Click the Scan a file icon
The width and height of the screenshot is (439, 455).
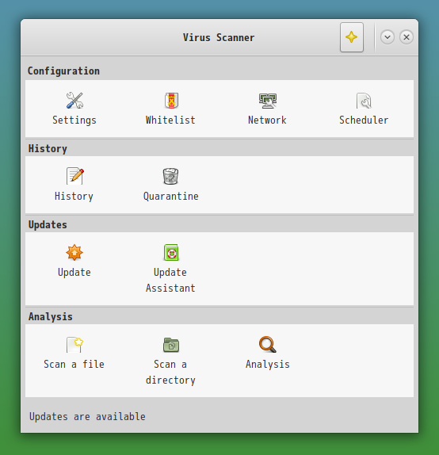tap(74, 345)
